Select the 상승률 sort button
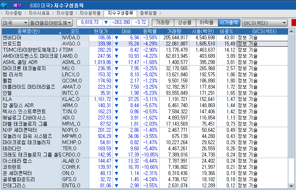The image size is (296, 190). tap(185, 23)
